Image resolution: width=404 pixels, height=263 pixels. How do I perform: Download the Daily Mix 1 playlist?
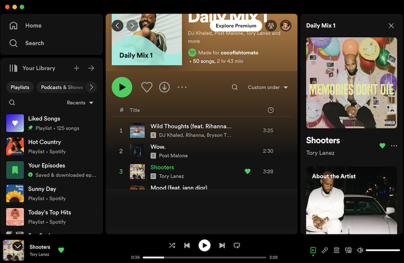pyautogui.click(x=165, y=87)
